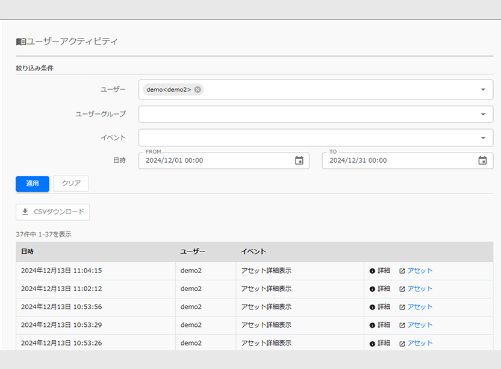501x369 pixels.
Task: Show 詳細 for 10:53:29 row
Action: pos(384,325)
